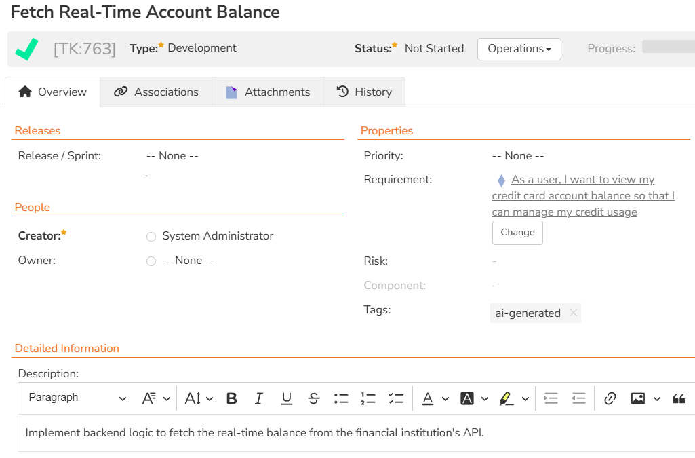Click the underline formatting icon
This screenshot has width=695, height=458.
286,399
